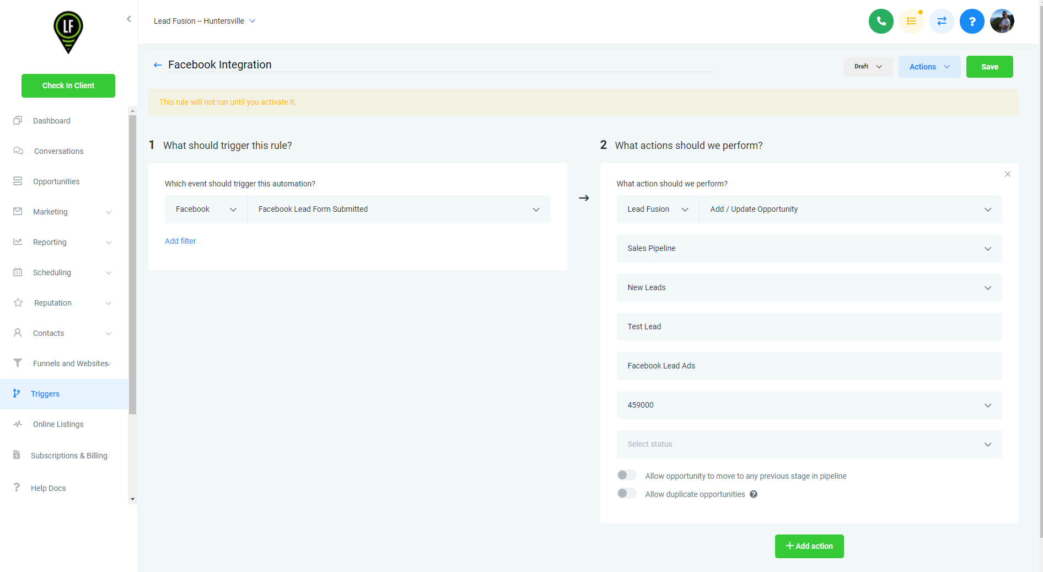Open Dashboard from the sidebar
Viewport: 1043px width, 572px height.
pyautogui.click(x=64, y=121)
